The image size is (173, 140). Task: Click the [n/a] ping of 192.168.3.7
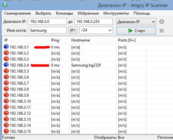click(x=55, y=83)
